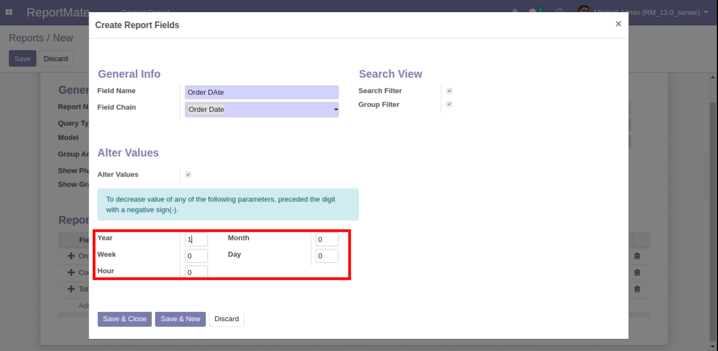Uncheck the Alter Values checkbox
The height and width of the screenshot is (351, 718).
(x=188, y=175)
